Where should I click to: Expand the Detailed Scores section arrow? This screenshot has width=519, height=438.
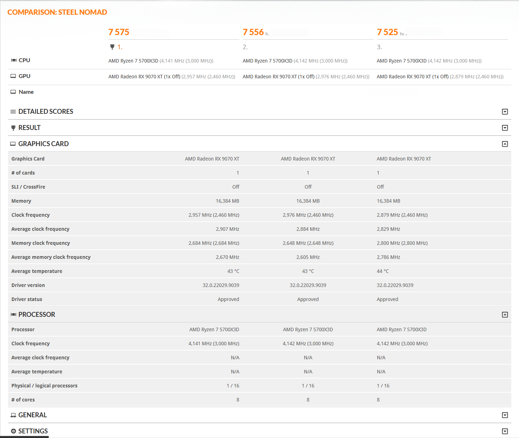click(505, 112)
